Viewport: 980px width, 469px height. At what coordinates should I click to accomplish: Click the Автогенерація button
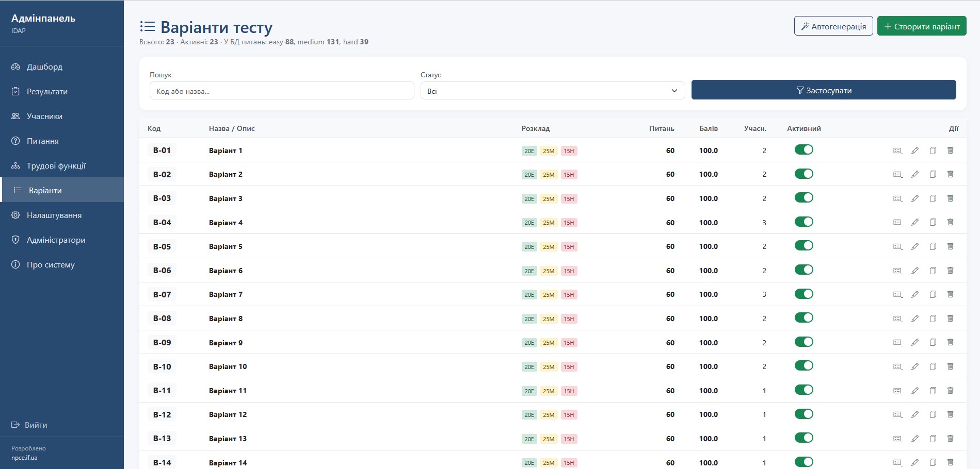tap(833, 26)
